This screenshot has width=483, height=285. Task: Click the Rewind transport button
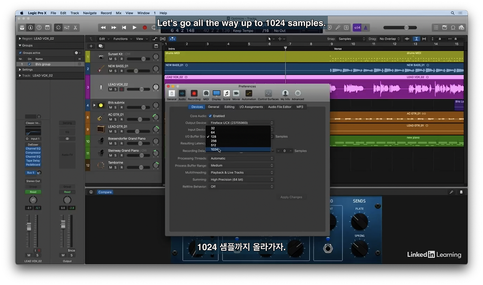coord(103,28)
